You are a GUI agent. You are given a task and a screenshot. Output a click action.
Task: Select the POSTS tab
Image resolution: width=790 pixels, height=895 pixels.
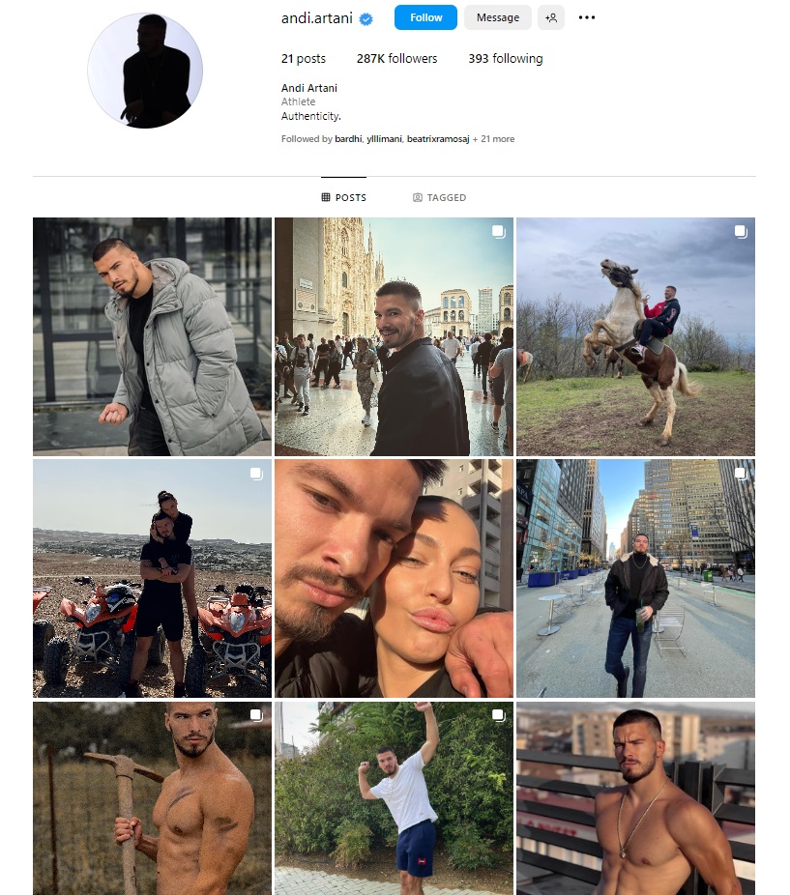tap(344, 197)
